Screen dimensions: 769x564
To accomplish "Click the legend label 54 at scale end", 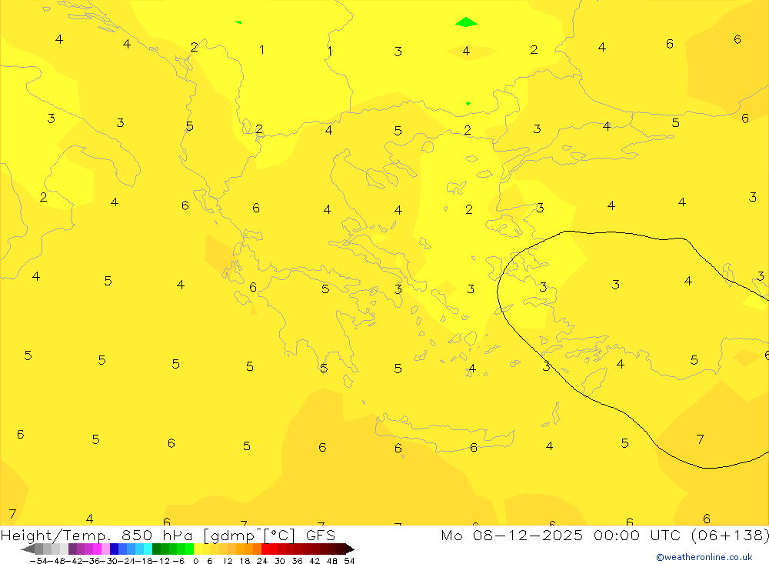I will (x=349, y=561).
